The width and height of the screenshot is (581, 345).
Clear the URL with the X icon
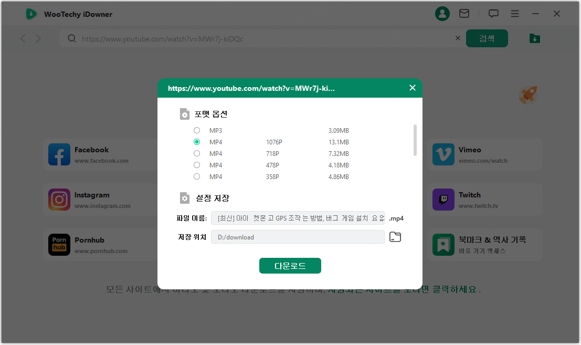tap(458, 38)
